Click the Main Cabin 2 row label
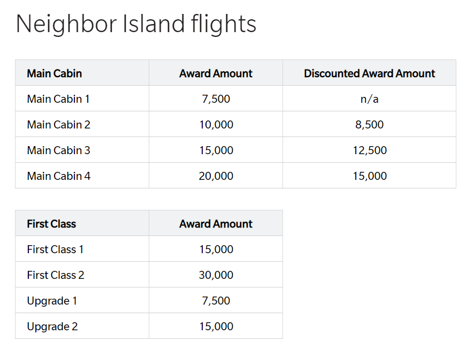Image resolution: width=474 pixels, height=349 pixels. (x=59, y=125)
